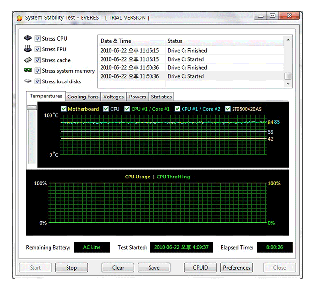
Task: Click the hard disk icon beside Stress local disks
Action: 28,81
